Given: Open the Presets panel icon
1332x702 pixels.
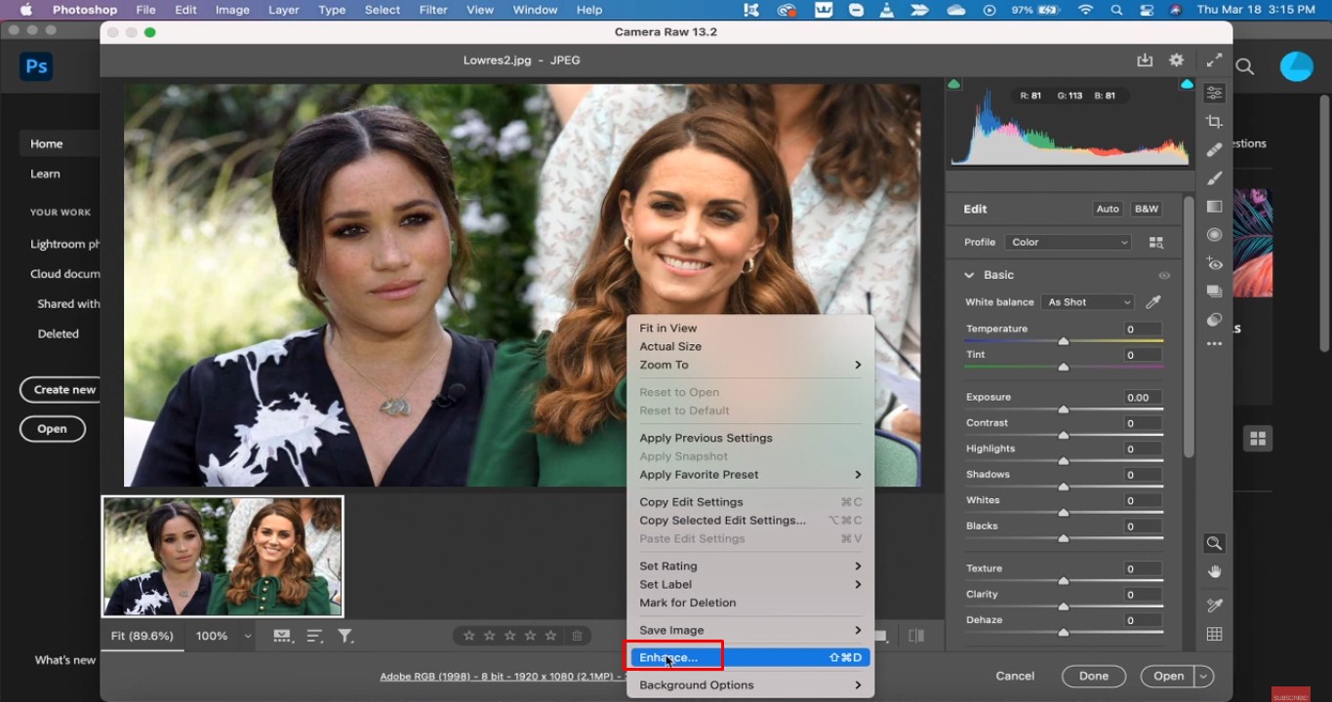Looking at the screenshot, I should 1214,291.
